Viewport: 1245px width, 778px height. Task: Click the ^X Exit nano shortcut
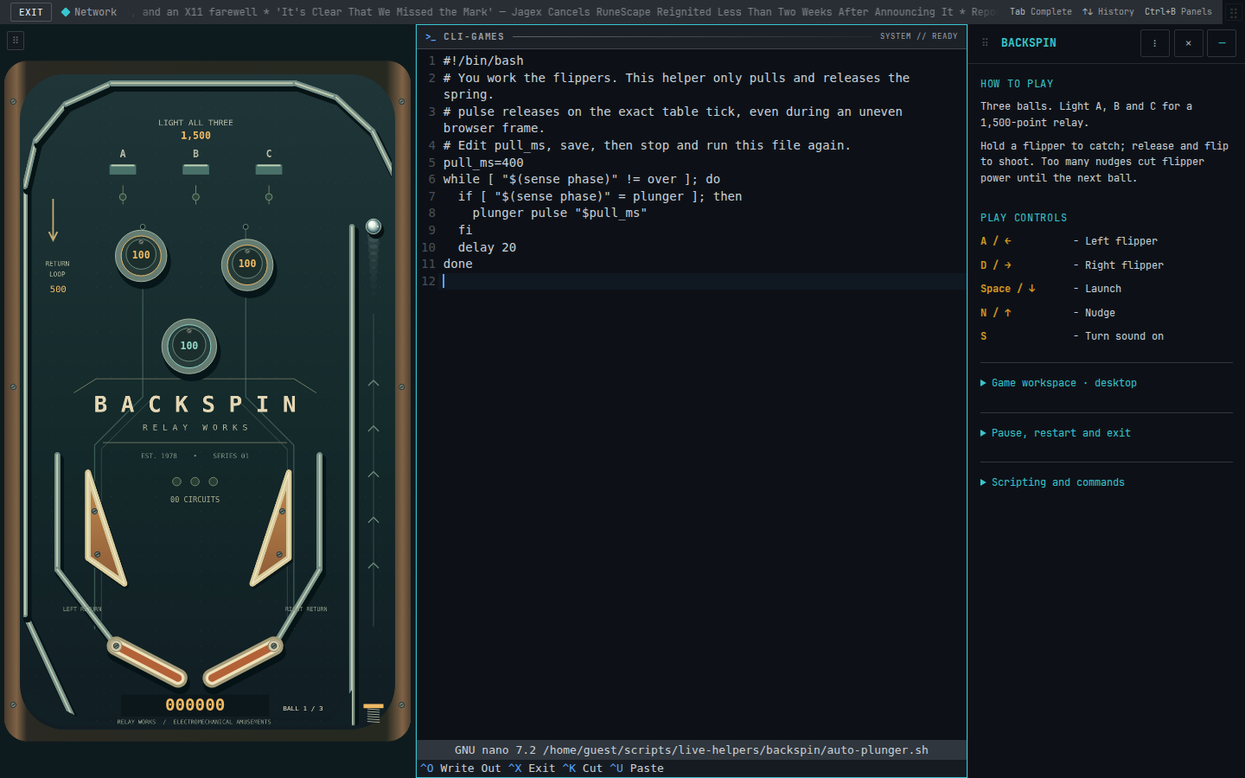point(532,768)
